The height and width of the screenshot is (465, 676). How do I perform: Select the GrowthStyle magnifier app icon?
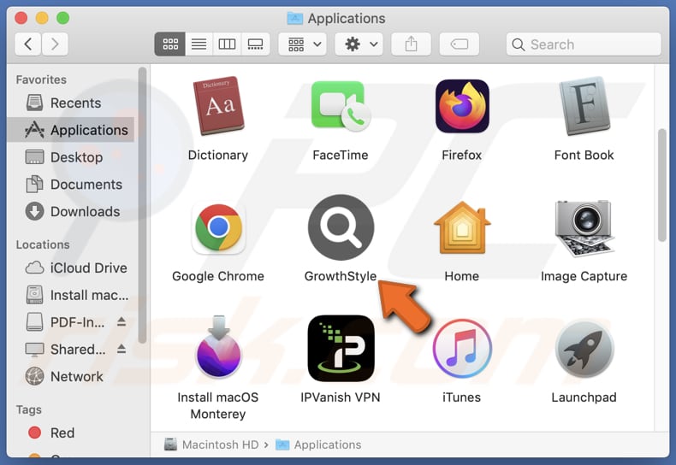point(341,227)
